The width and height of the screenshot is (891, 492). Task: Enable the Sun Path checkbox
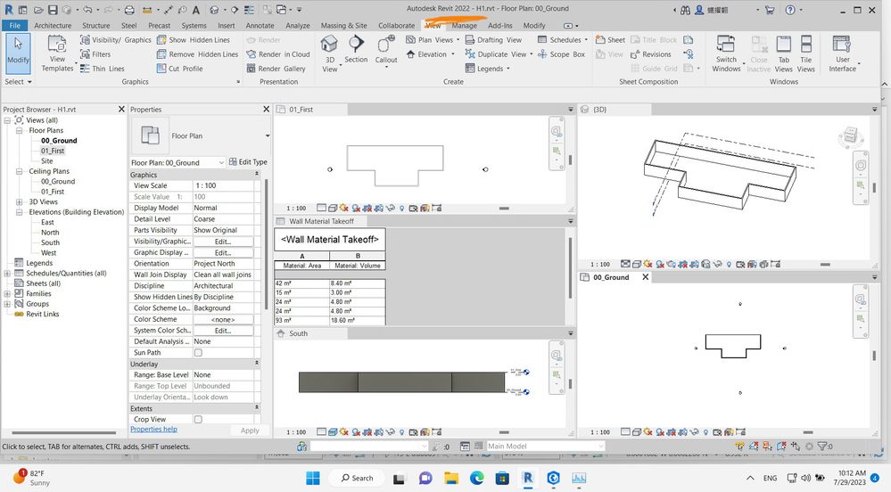click(x=198, y=353)
